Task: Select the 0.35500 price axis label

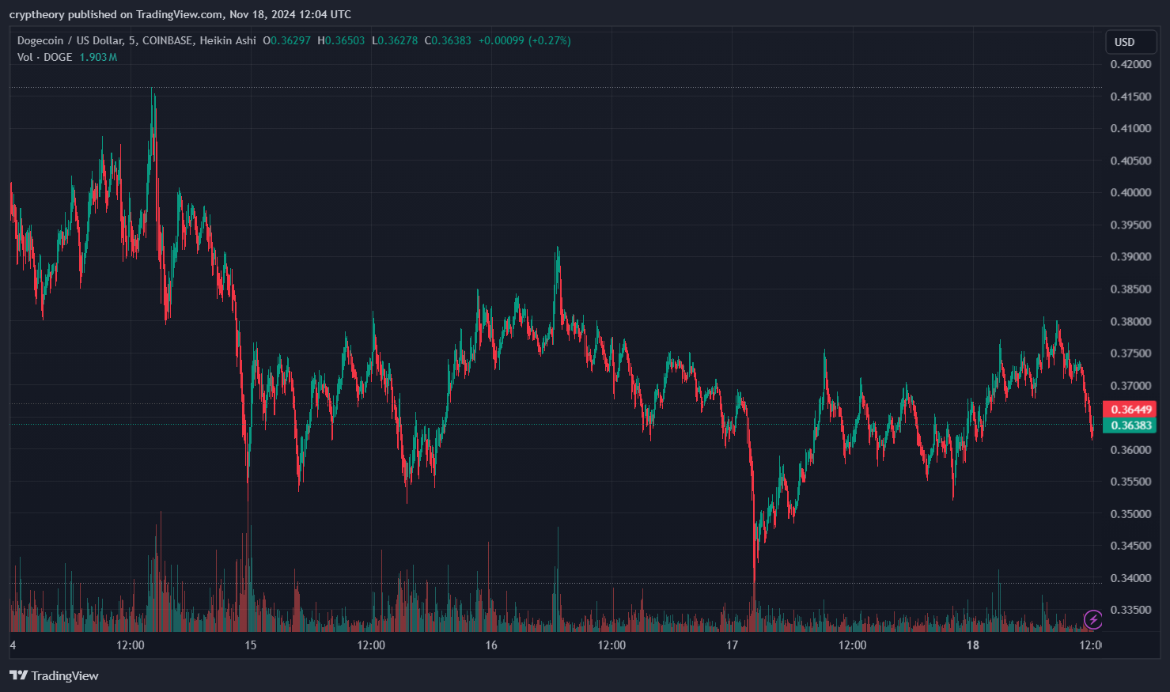Action: pos(1130,481)
